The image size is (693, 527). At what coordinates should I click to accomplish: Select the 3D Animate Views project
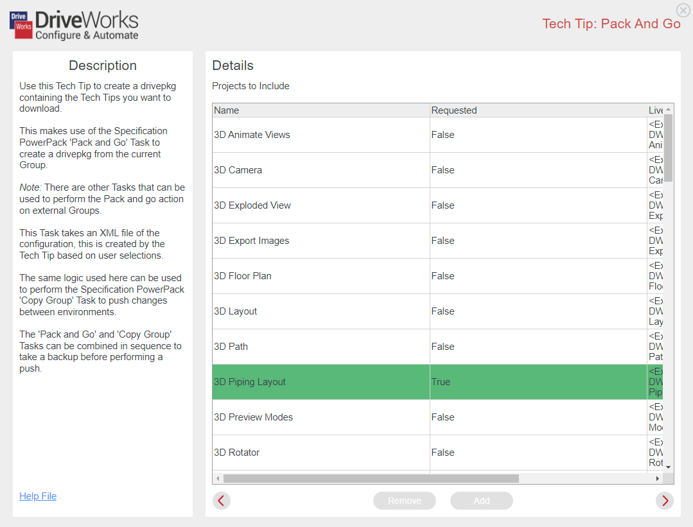tap(321, 135)
